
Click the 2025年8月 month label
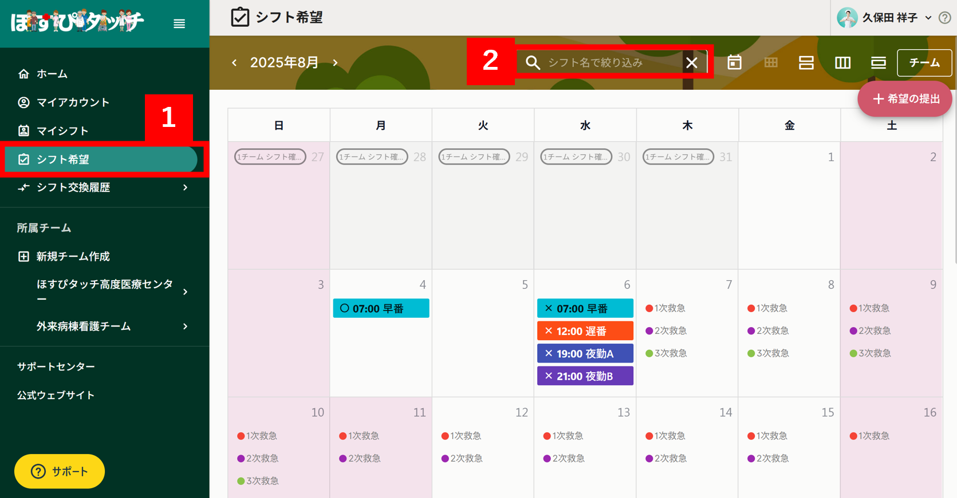tap(284, 62)
